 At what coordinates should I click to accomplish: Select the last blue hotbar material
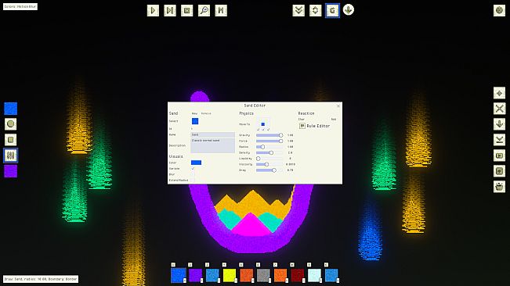[331, 275]
